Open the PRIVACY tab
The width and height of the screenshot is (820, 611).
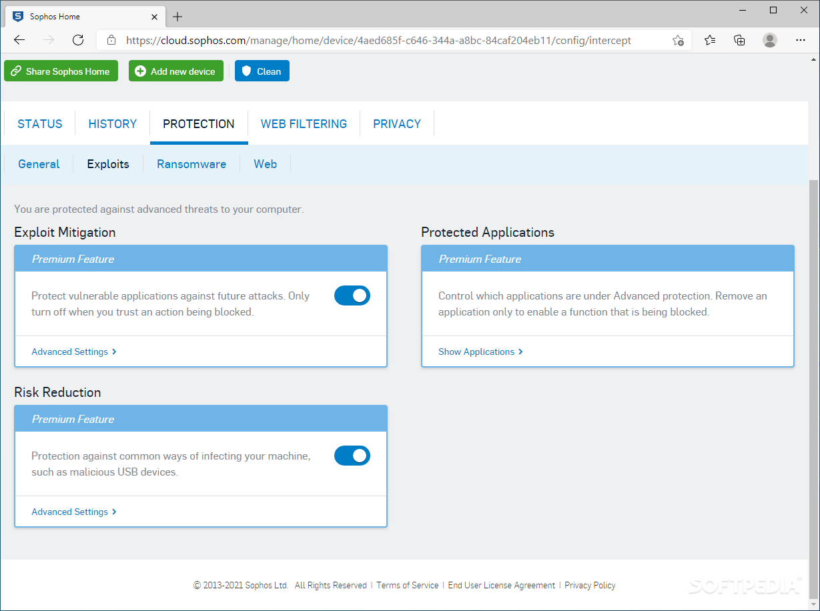coord(397,123)
